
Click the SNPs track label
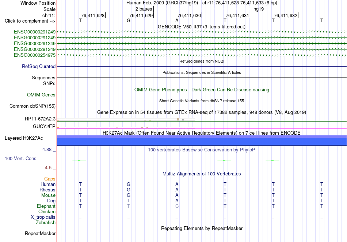pos(49,83)
